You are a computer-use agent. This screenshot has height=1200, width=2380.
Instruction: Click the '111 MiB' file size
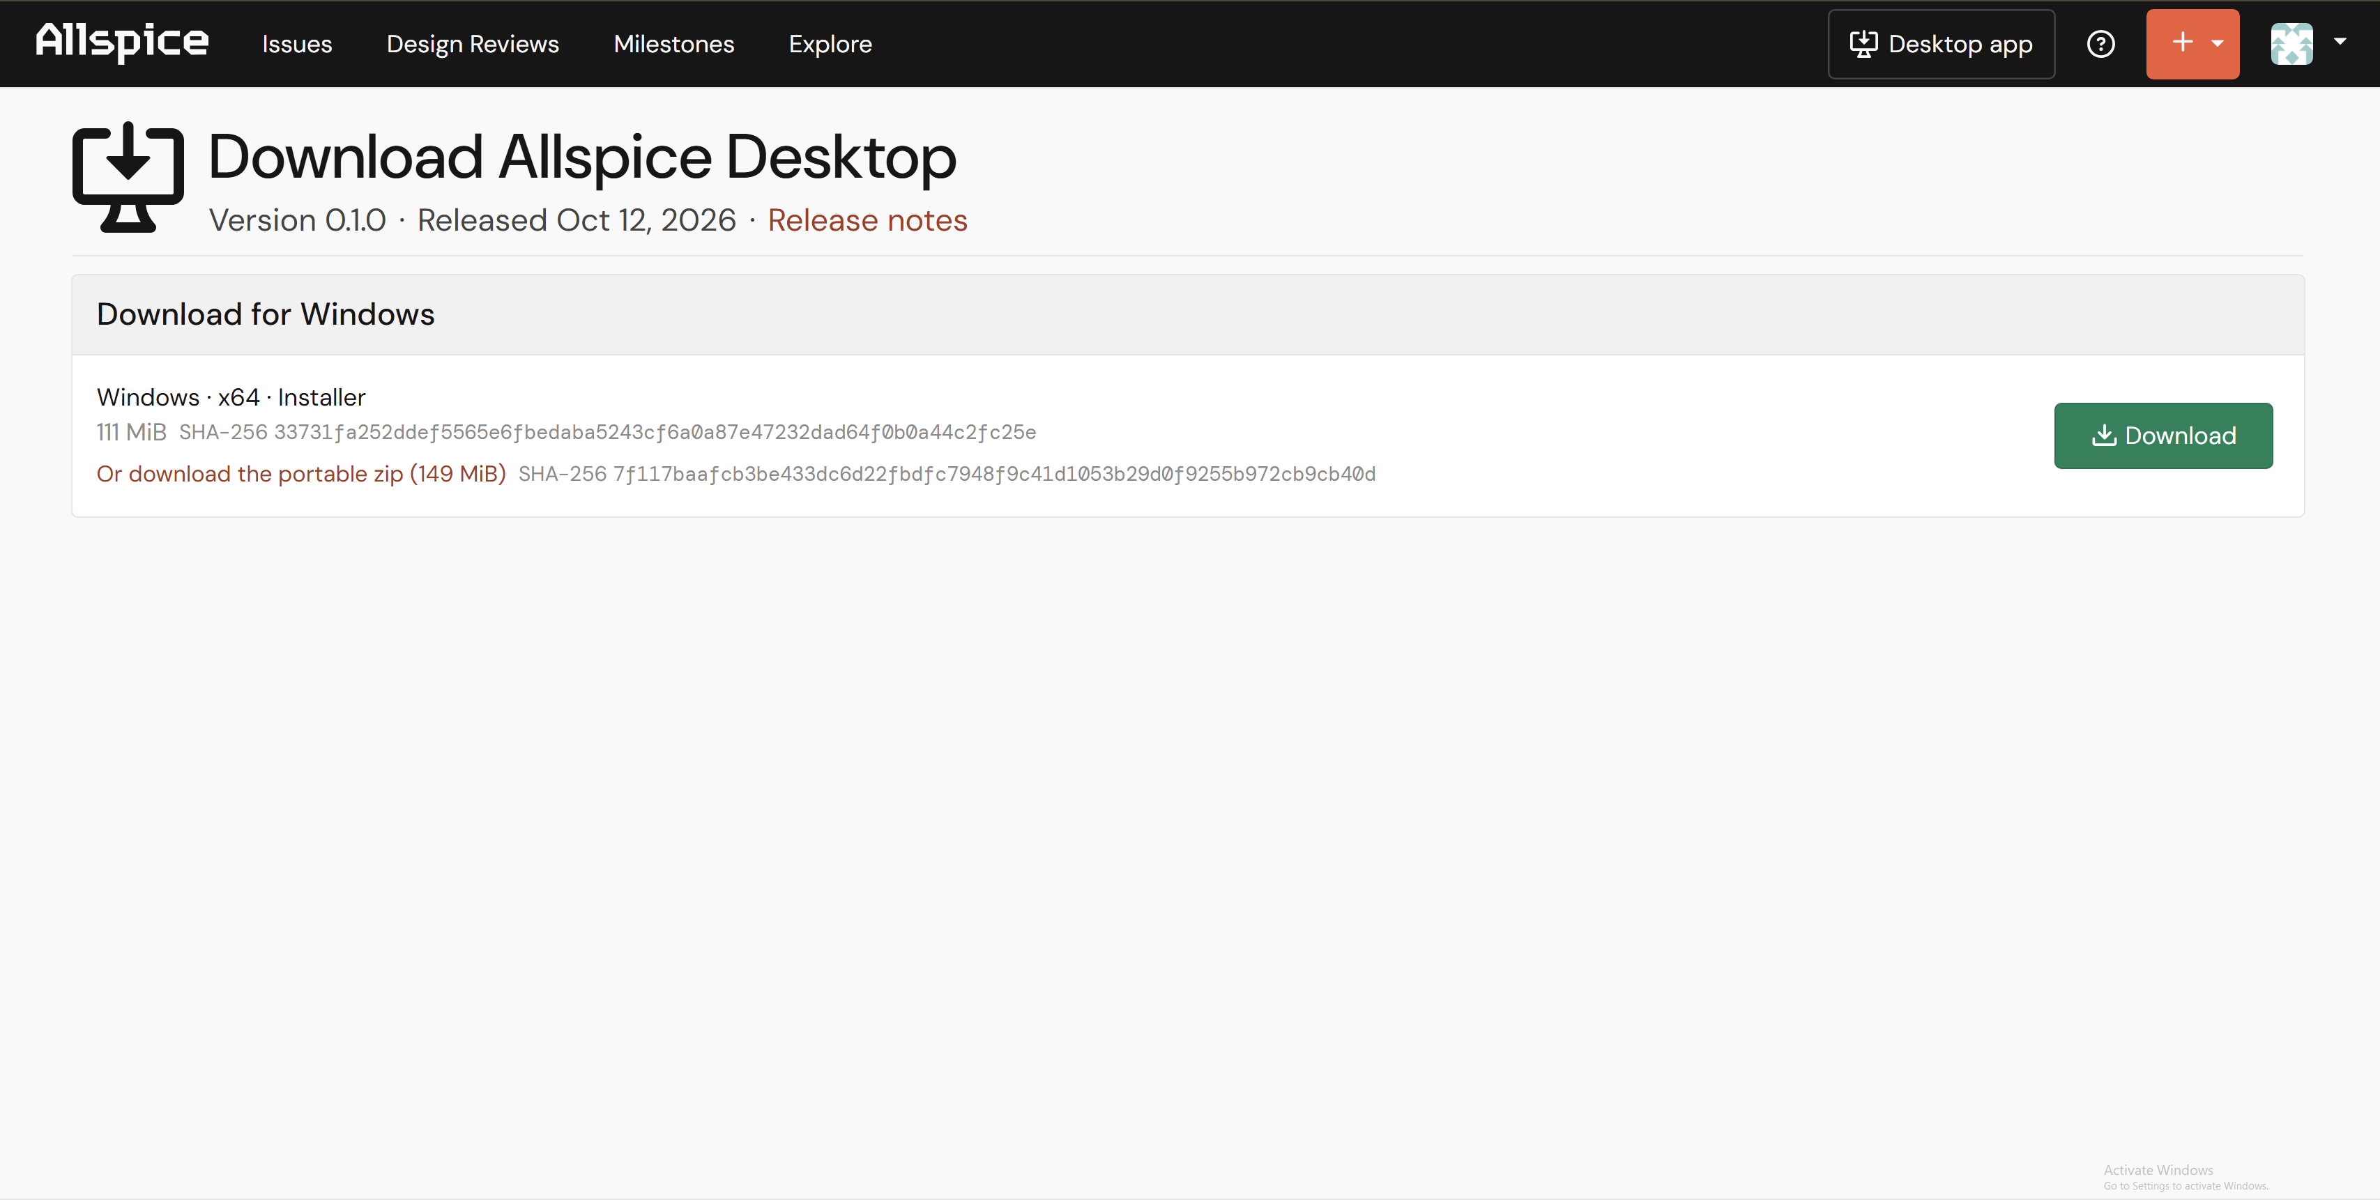[131, 432]
